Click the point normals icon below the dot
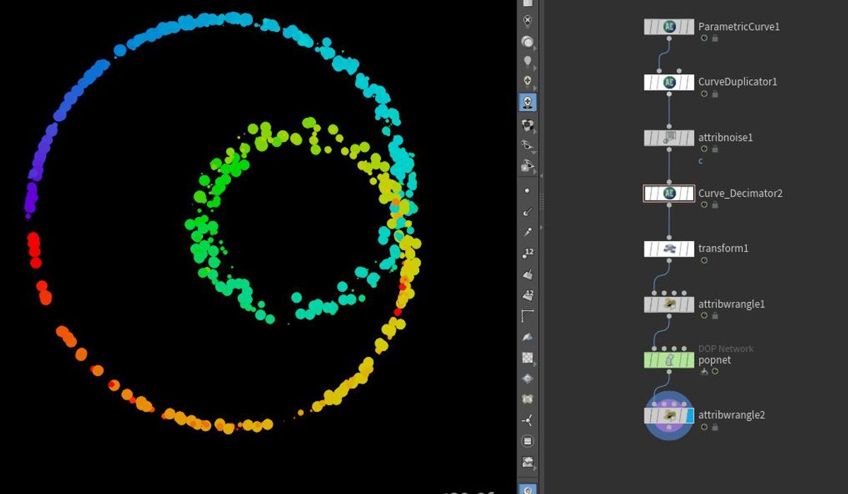 tap(527, 211)
